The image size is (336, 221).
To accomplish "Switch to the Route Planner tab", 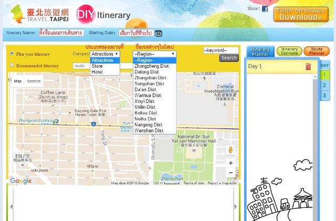I will pos(317,51).
